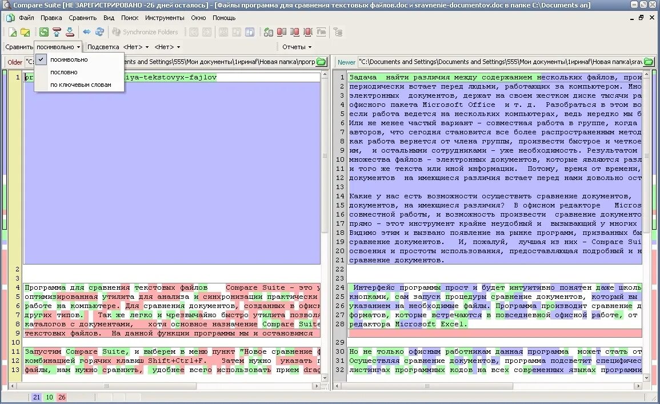Click left pane scroll-up arrow
Screen dimensions: 660x404
325,75
